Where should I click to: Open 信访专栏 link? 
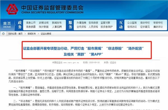[145, 23]
